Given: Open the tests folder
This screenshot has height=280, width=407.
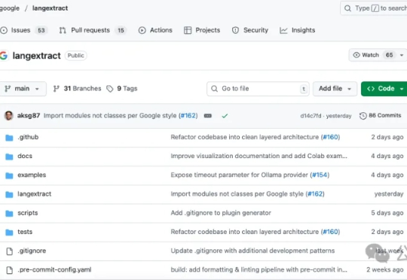Looking at the screenshot, I should pyautogui.click(x=25, y=232).
